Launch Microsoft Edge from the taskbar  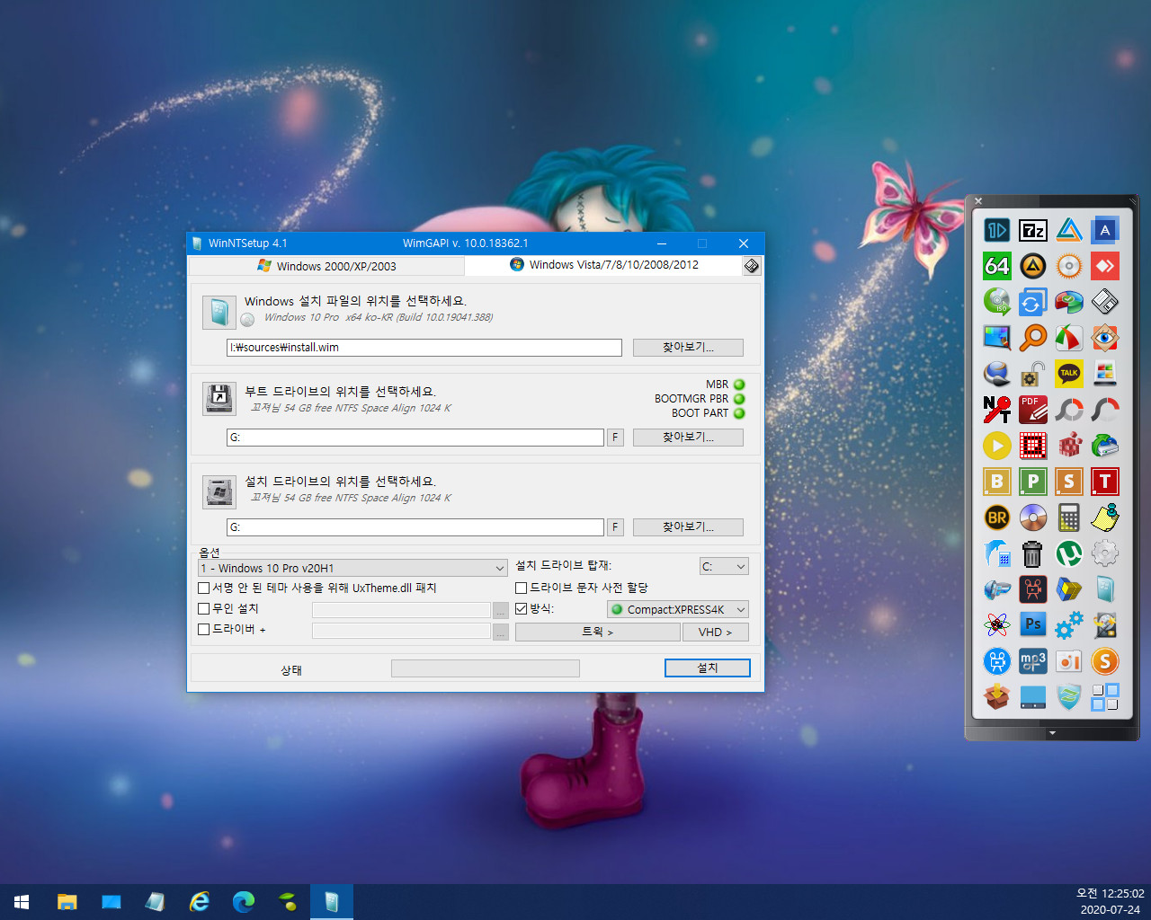coord(243,902)
